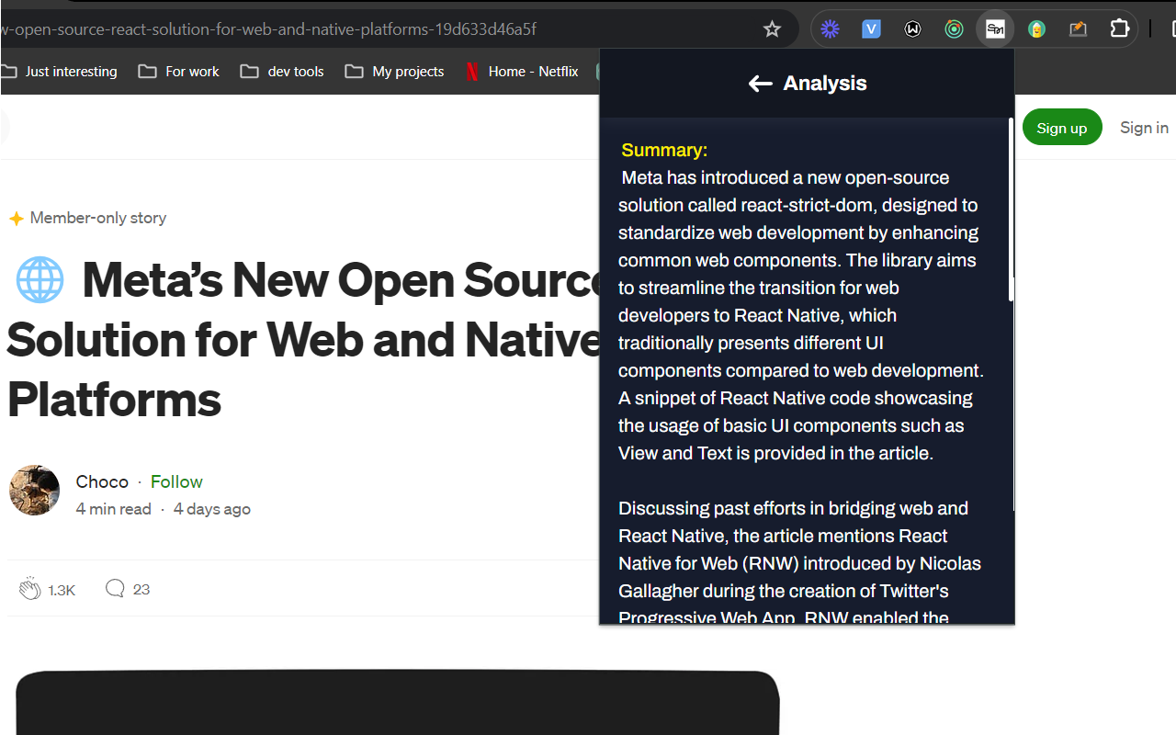Viewport: 1176px width, 735px height.
Task: Open the Home - Netflix bookmark
Action: pos(522,72)
